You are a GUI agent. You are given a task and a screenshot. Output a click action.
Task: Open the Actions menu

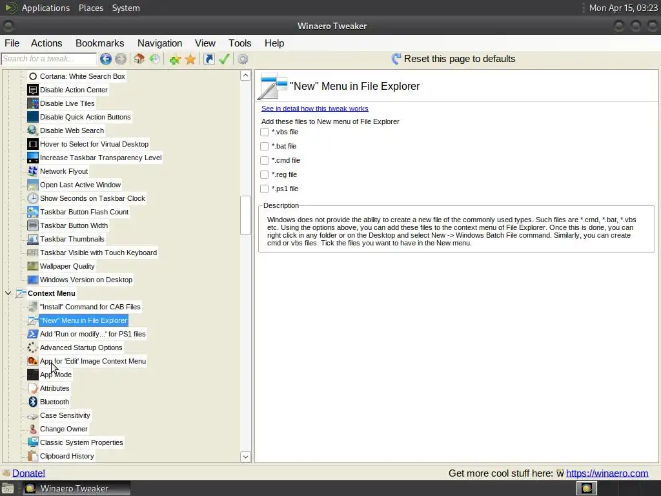click(x=46, y=43)
